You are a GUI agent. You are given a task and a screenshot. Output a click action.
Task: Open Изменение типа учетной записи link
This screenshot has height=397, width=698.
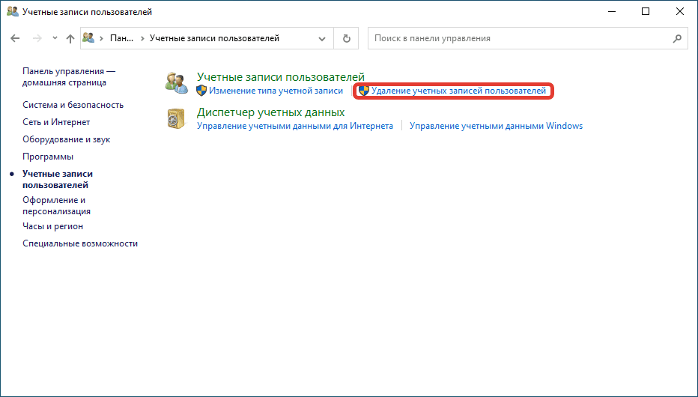(276, 91)
